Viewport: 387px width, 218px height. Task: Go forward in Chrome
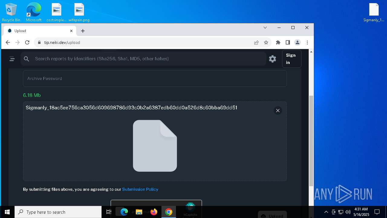point(18,42)
